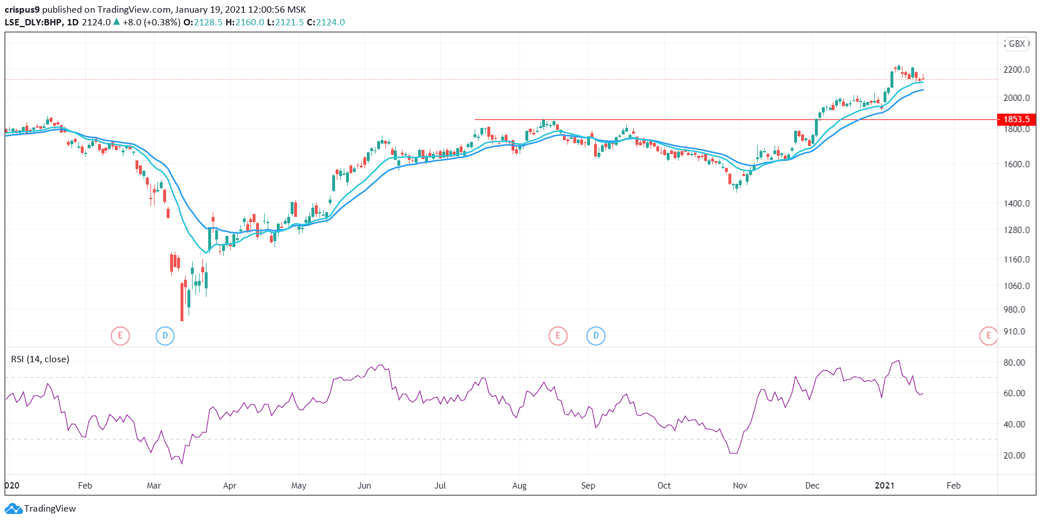
Task: Open the GBX currency selector
Action: pos(1017,44)
